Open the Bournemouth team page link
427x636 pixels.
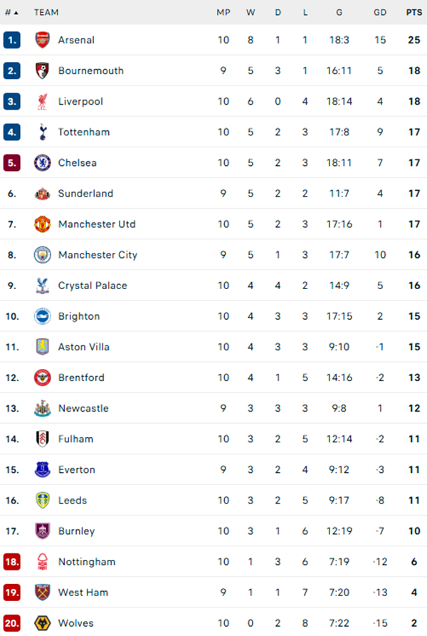90,71
